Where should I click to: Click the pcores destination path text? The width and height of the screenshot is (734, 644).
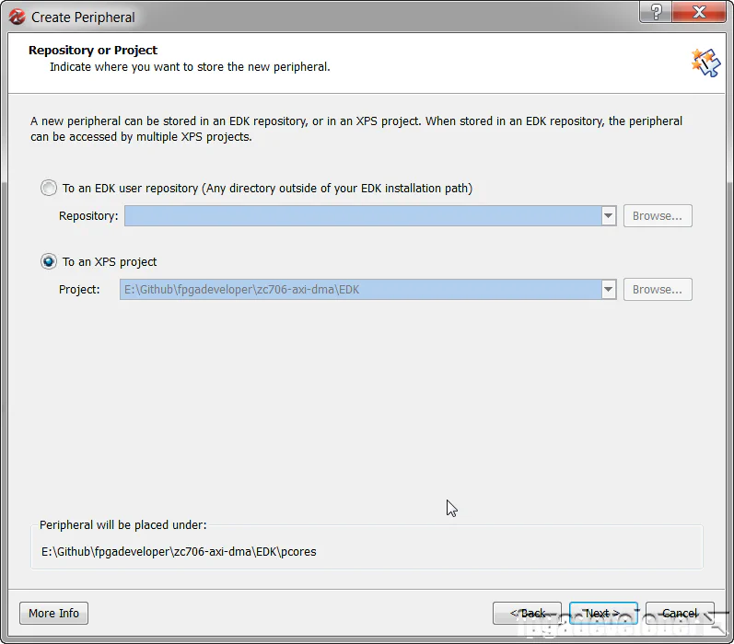[x=179, y=552]
